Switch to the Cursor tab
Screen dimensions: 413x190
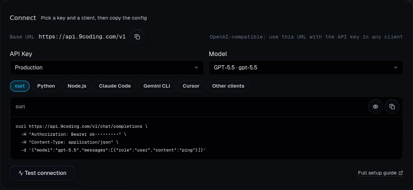pos(191,86)
